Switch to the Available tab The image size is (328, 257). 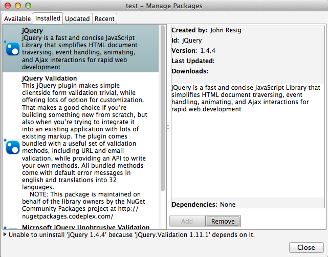[17, 19]
